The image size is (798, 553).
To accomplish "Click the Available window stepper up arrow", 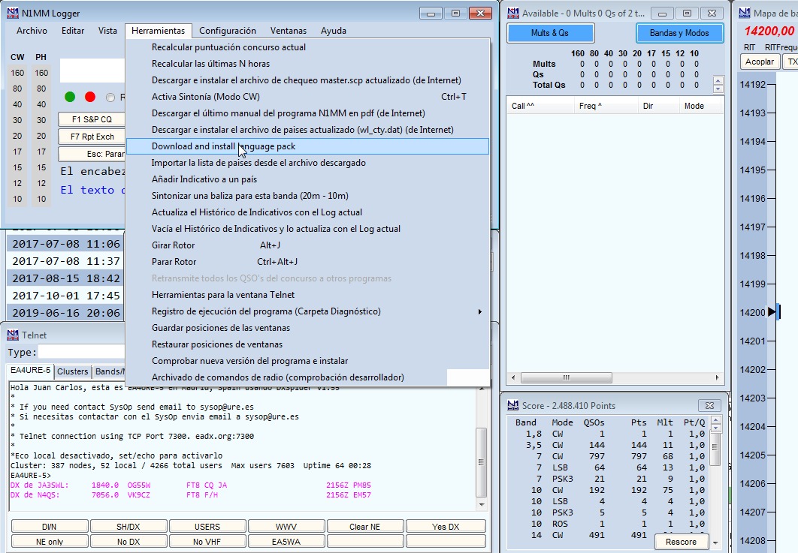I will tap(718, 80).
